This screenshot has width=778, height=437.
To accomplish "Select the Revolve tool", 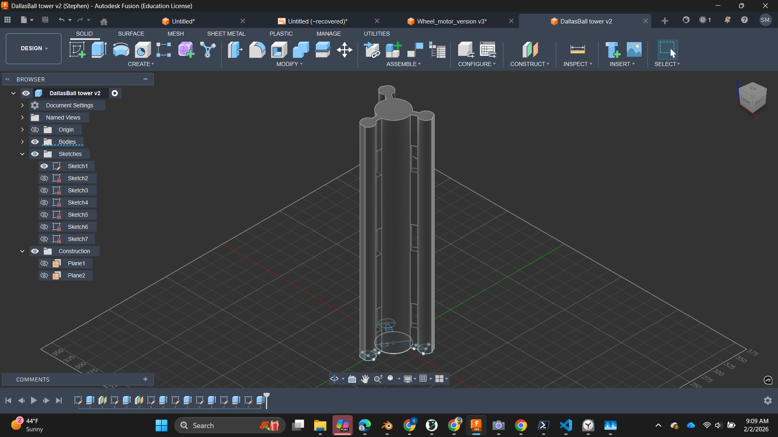I will (121, 50).
